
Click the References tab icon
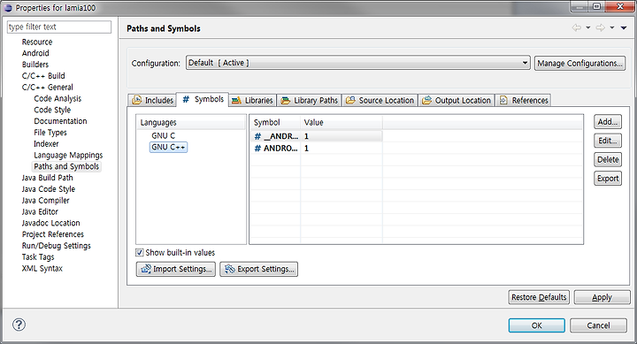[x=503, y=100]
